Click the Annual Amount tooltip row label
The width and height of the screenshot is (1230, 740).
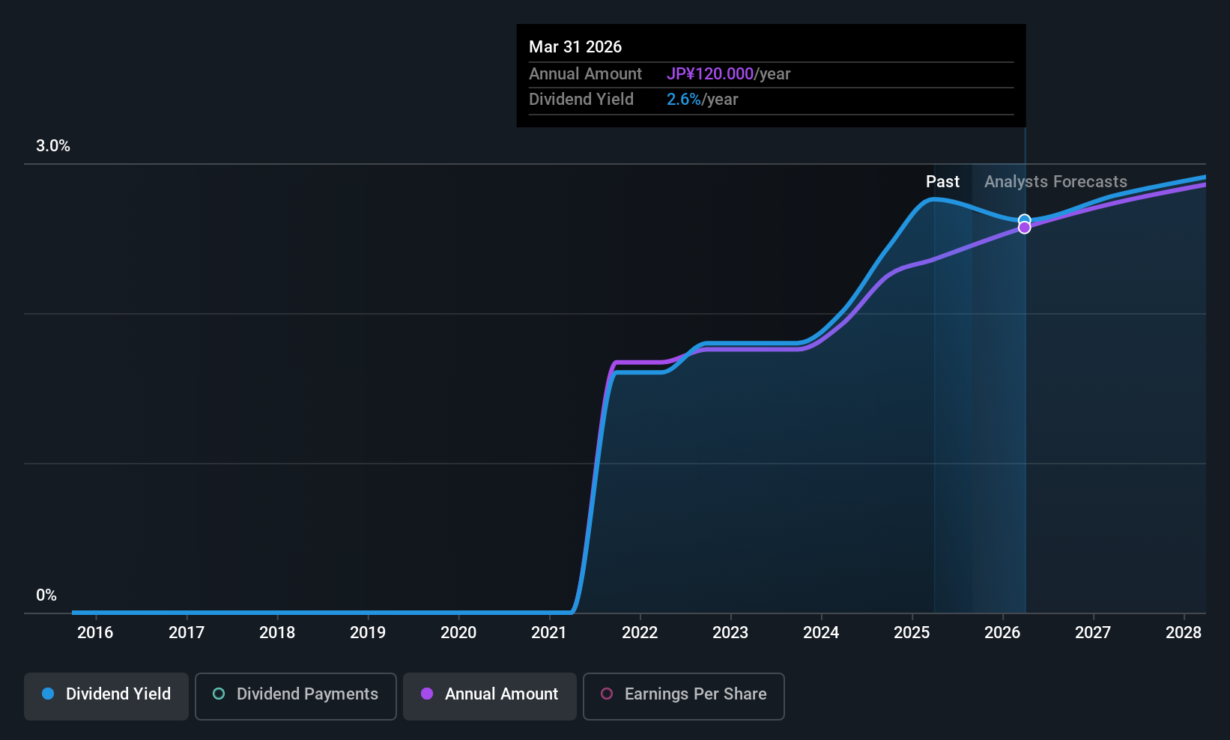click(585, 74)
